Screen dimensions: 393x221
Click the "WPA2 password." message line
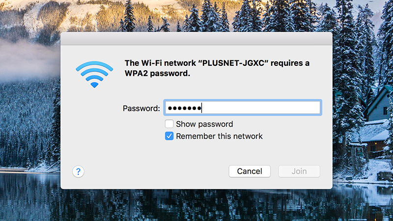(157, 73)
